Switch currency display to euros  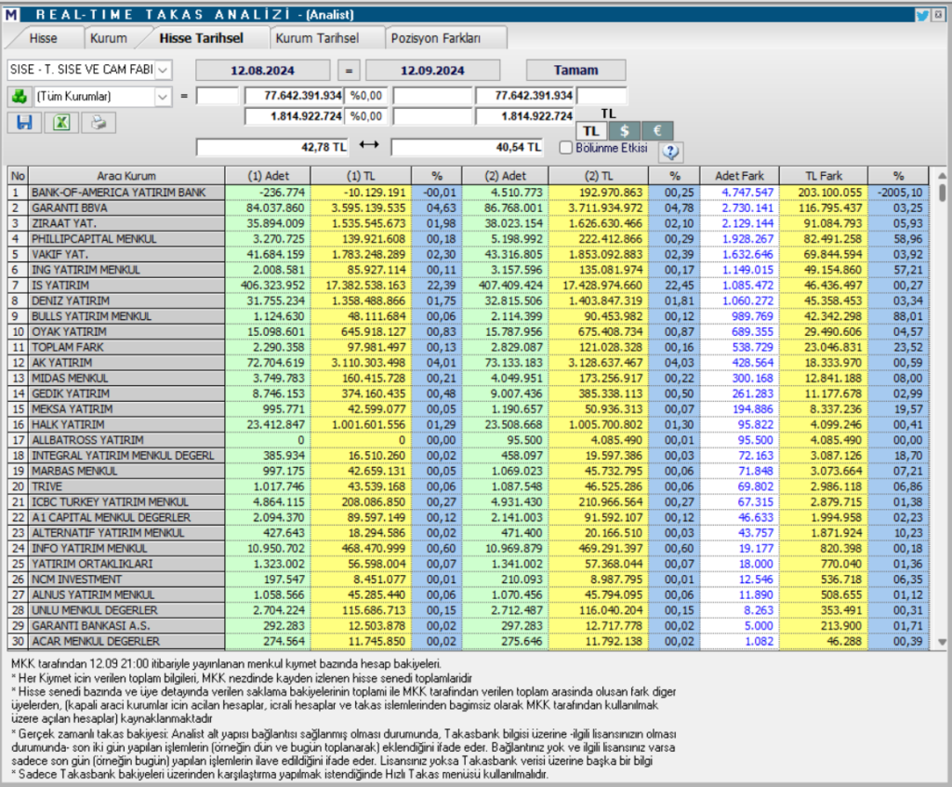(656, 130)
